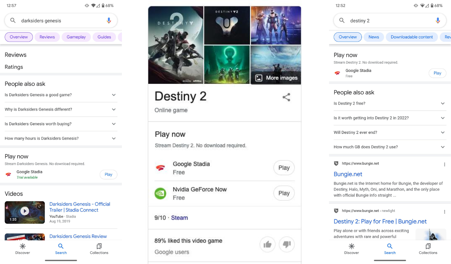The image size is (451, 264).
Task: Tap 'Trial available' label under Google Stadia
Action: tap(27, 177)
